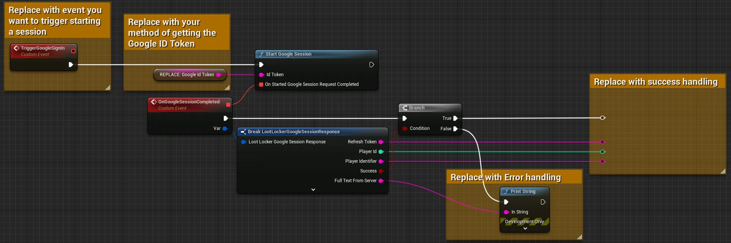Click the Branch Condition input pin

pos(405,128)
